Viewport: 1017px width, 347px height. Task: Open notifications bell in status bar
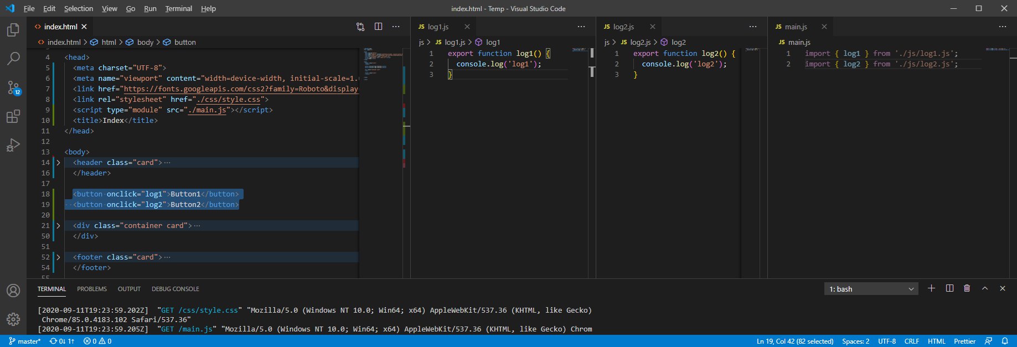coord(1005,341)
